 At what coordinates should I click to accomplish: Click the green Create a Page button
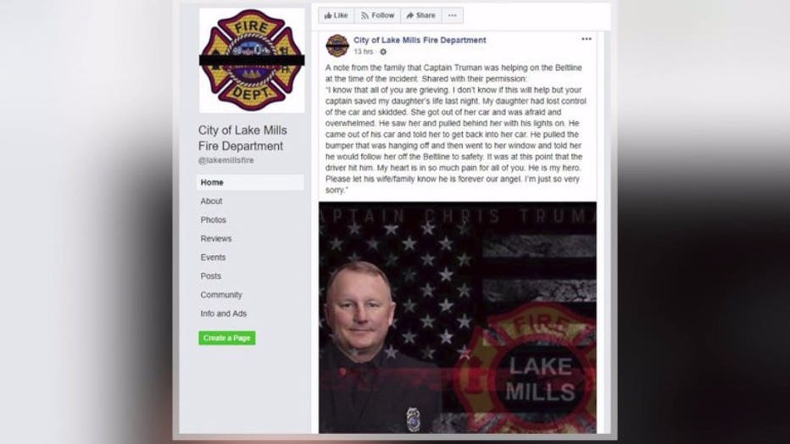226,338
